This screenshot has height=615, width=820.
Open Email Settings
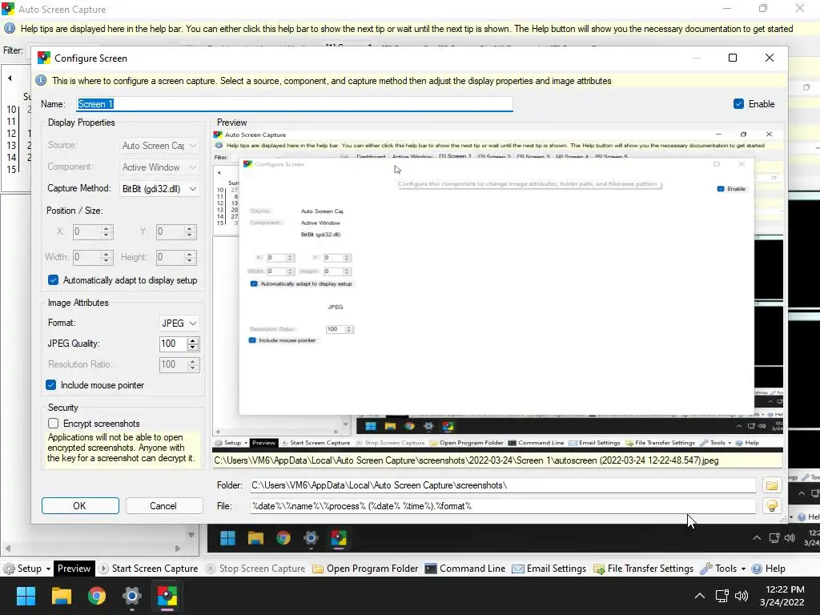(x=549, y=569)
